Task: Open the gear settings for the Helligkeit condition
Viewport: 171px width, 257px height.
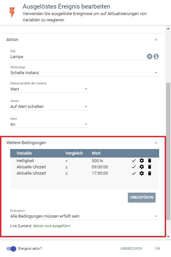Action: (142, 161)
